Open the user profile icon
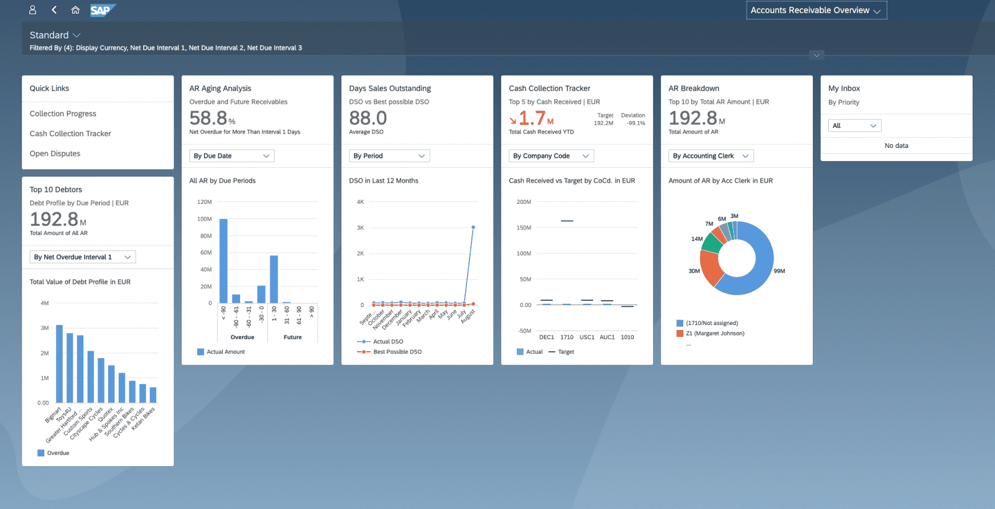Screen dimensions: 995x509 33,10
